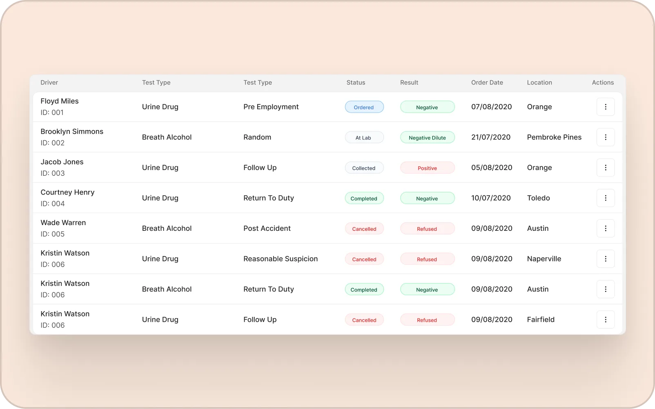
Task: Click the Ordered status badge
Action: click(364, 107)
